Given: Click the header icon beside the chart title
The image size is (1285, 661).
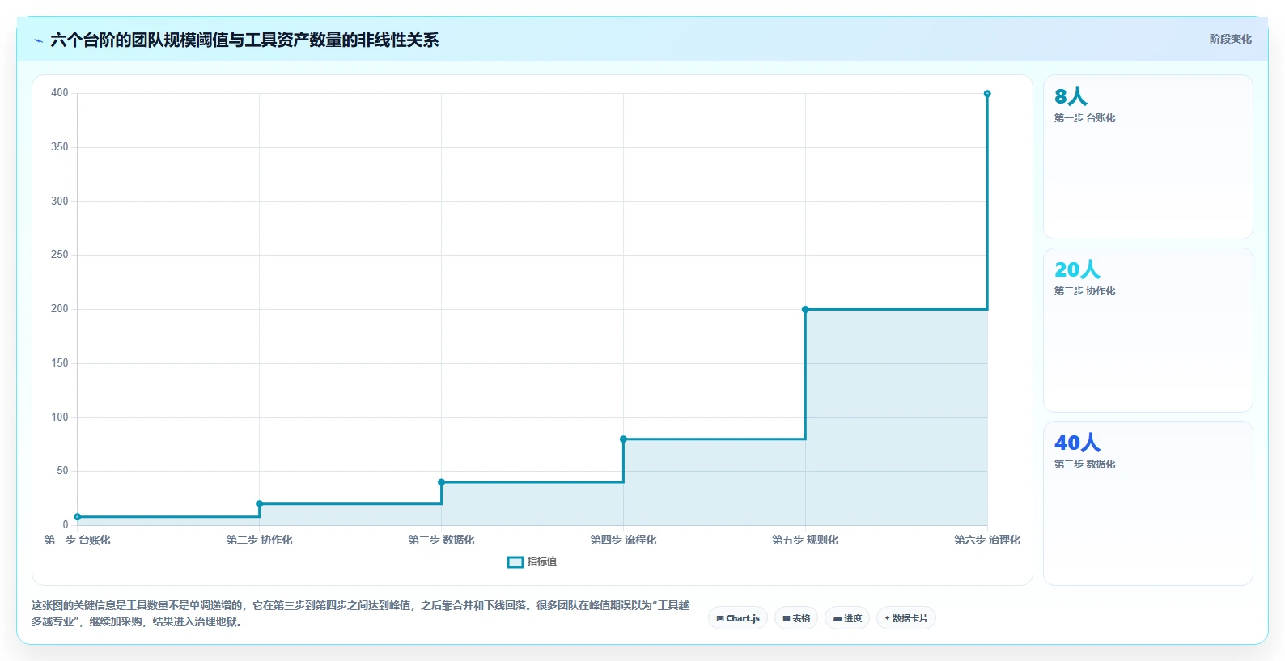Looking at the screenshot, I should click(x=38, y=40).
